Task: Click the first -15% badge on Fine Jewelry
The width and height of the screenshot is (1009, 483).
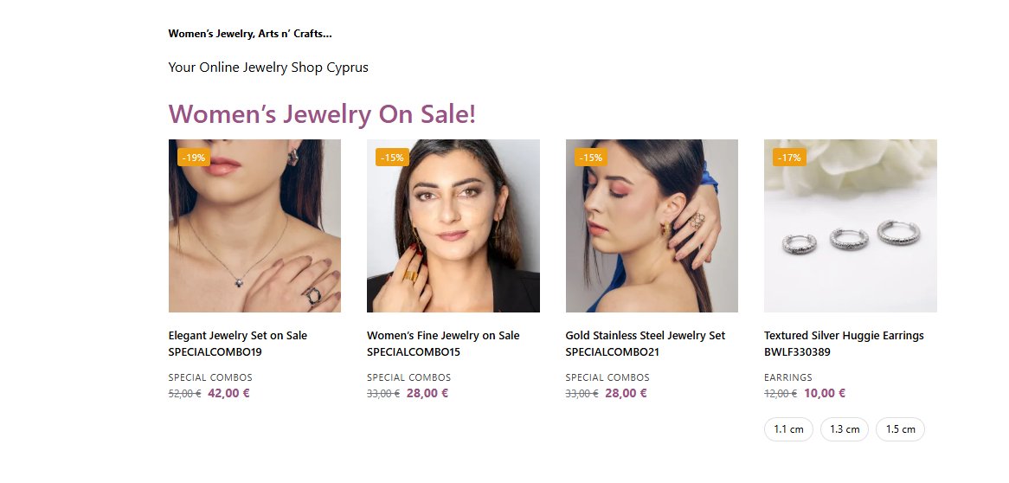Action: click(392, 158)
